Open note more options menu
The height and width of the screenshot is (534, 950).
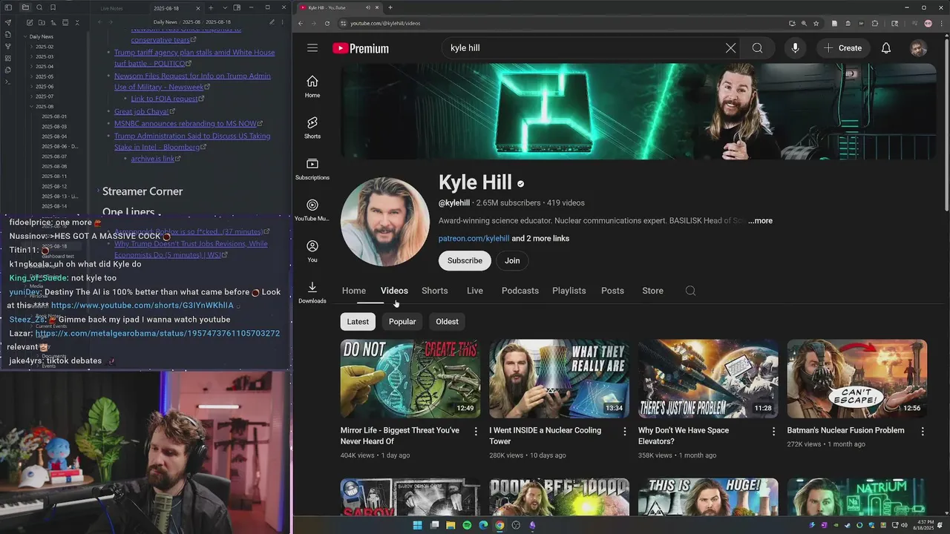coord(283,22)
